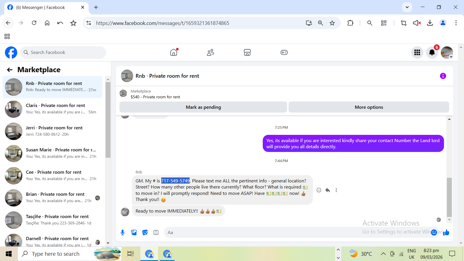464x261 pixels.
Task: Open more options dots beside Rnb message
Action: point(336,190)
